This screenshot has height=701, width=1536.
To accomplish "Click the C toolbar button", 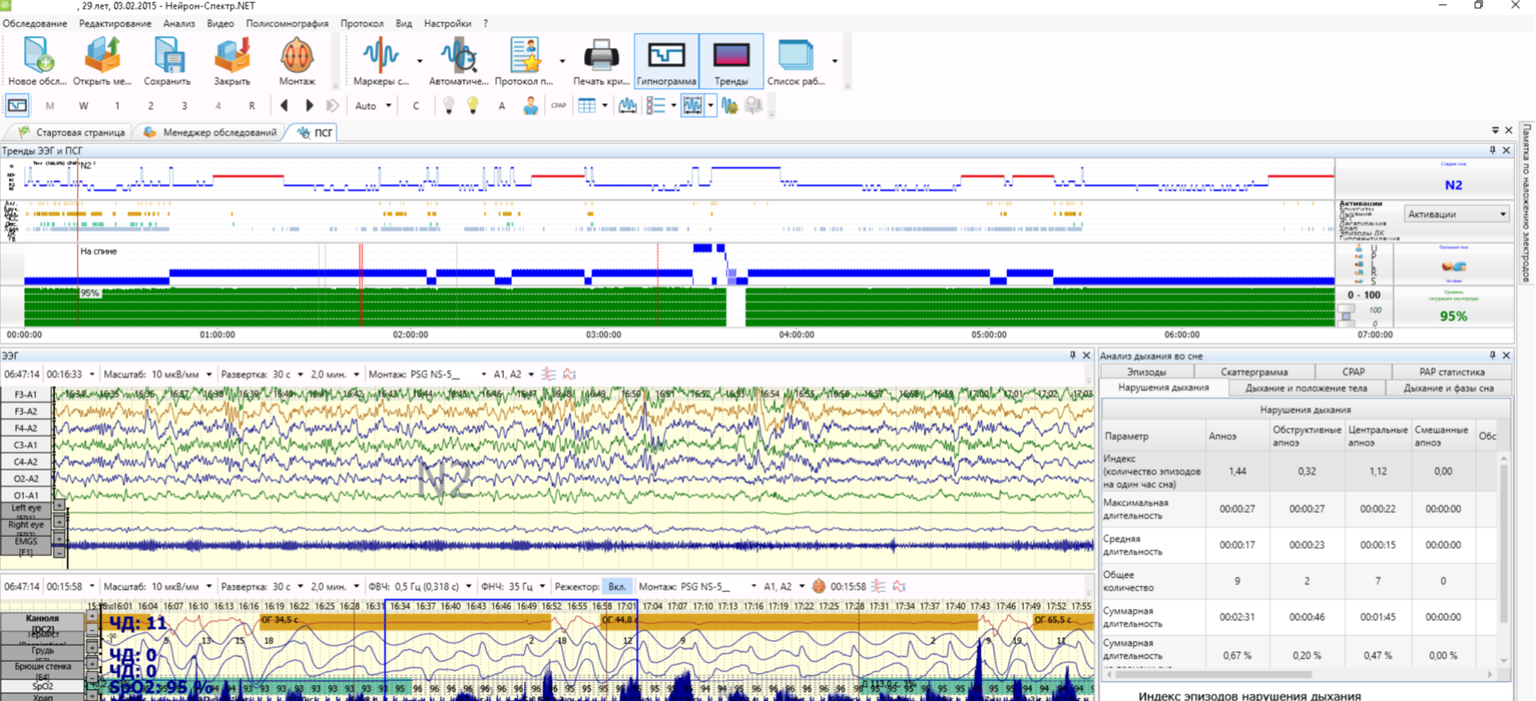I will pos(416,106).
